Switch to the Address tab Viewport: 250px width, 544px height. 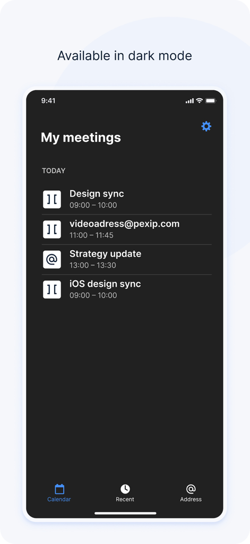pos(191,493)
